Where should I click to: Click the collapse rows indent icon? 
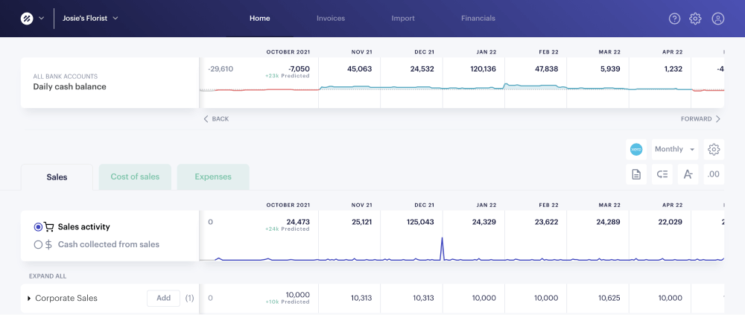point(662,174)
